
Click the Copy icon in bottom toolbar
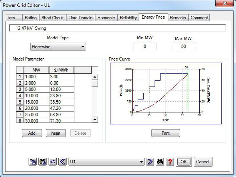(x=33, y=162)
